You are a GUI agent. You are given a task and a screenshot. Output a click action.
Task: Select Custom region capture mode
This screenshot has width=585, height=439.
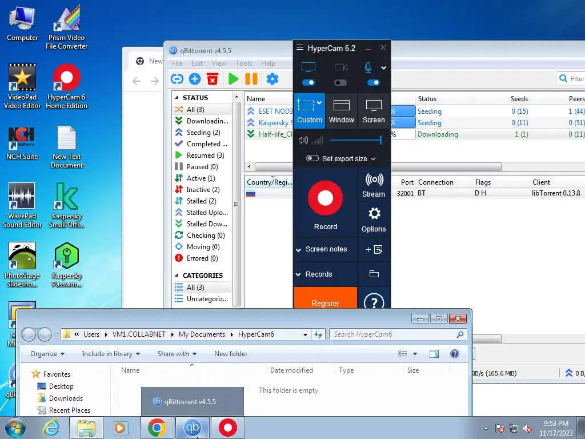[x=309, y=111]
